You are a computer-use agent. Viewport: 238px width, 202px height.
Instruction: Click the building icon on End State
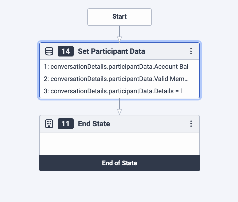pos(49,124)
